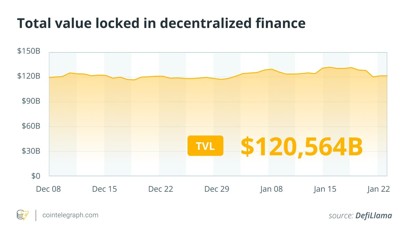409x238 pixels.
Task: Click the $30B y-axis label
Action: pos(31,151)
